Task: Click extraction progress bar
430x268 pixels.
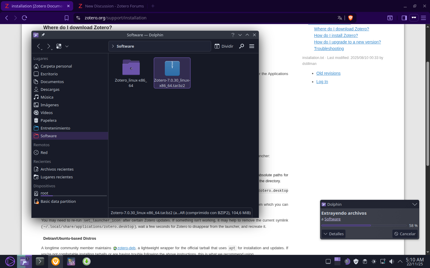Action: (364, 225)
